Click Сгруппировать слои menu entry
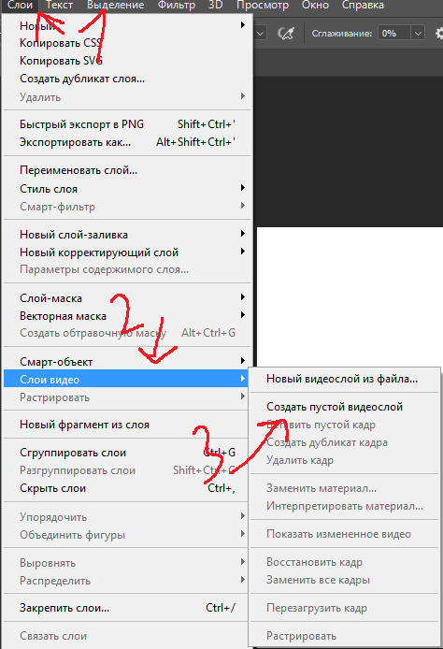443x649 pixels. click(x=126, y=453)
